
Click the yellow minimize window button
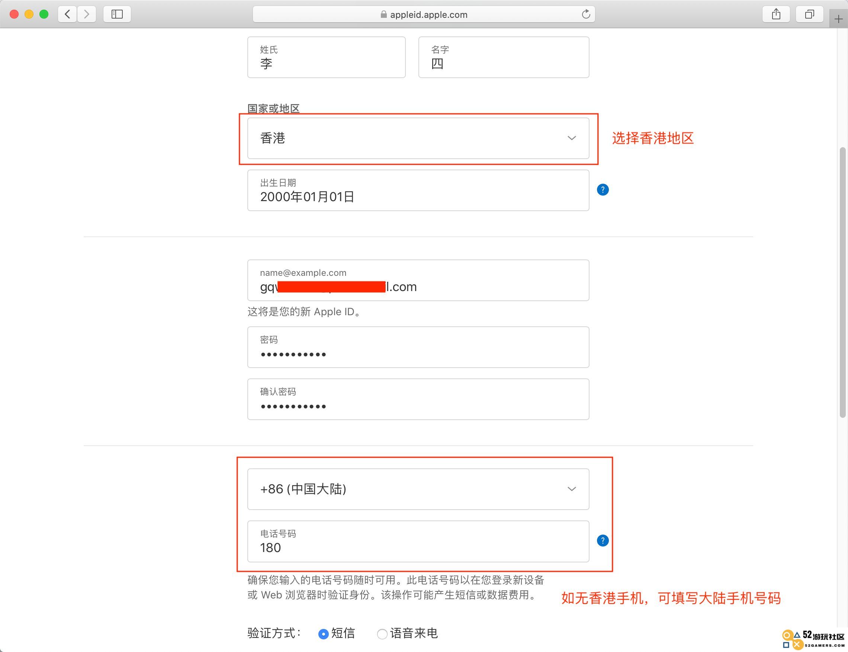(x=29, y=14)
